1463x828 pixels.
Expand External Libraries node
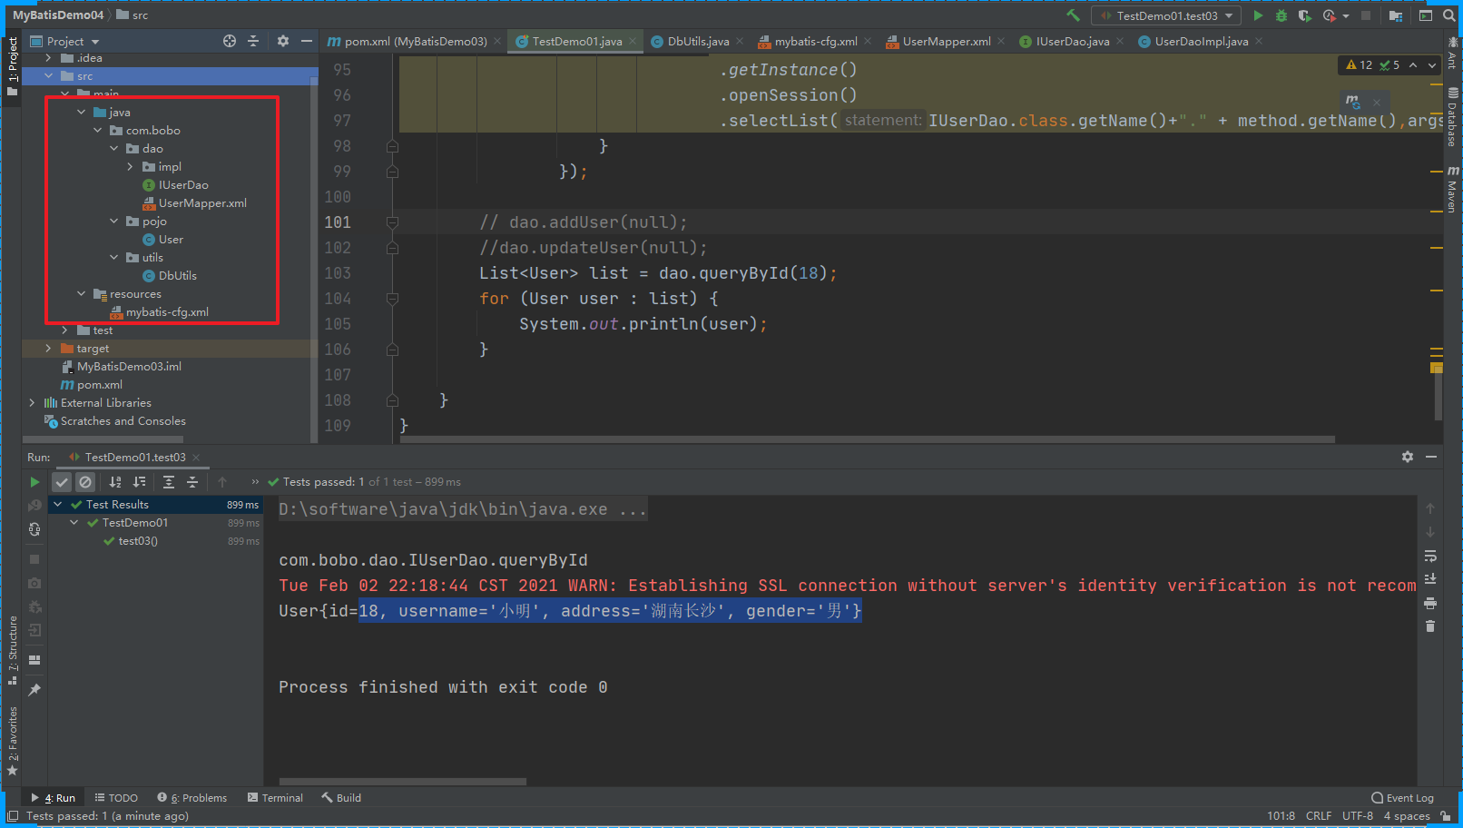[x=32, y=403]
